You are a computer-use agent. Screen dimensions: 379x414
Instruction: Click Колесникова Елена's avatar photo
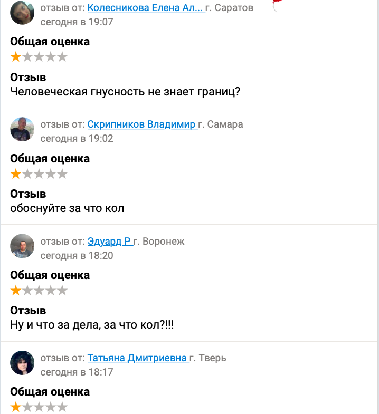22,13
